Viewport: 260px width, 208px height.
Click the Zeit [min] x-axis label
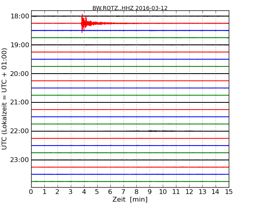pos(130,199)
